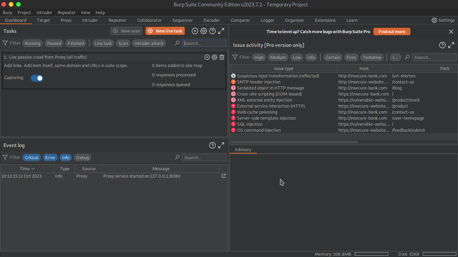Open the Tasks panel settings gear
The height and width of the screenshot is (257, 458).
pos(204,31)
